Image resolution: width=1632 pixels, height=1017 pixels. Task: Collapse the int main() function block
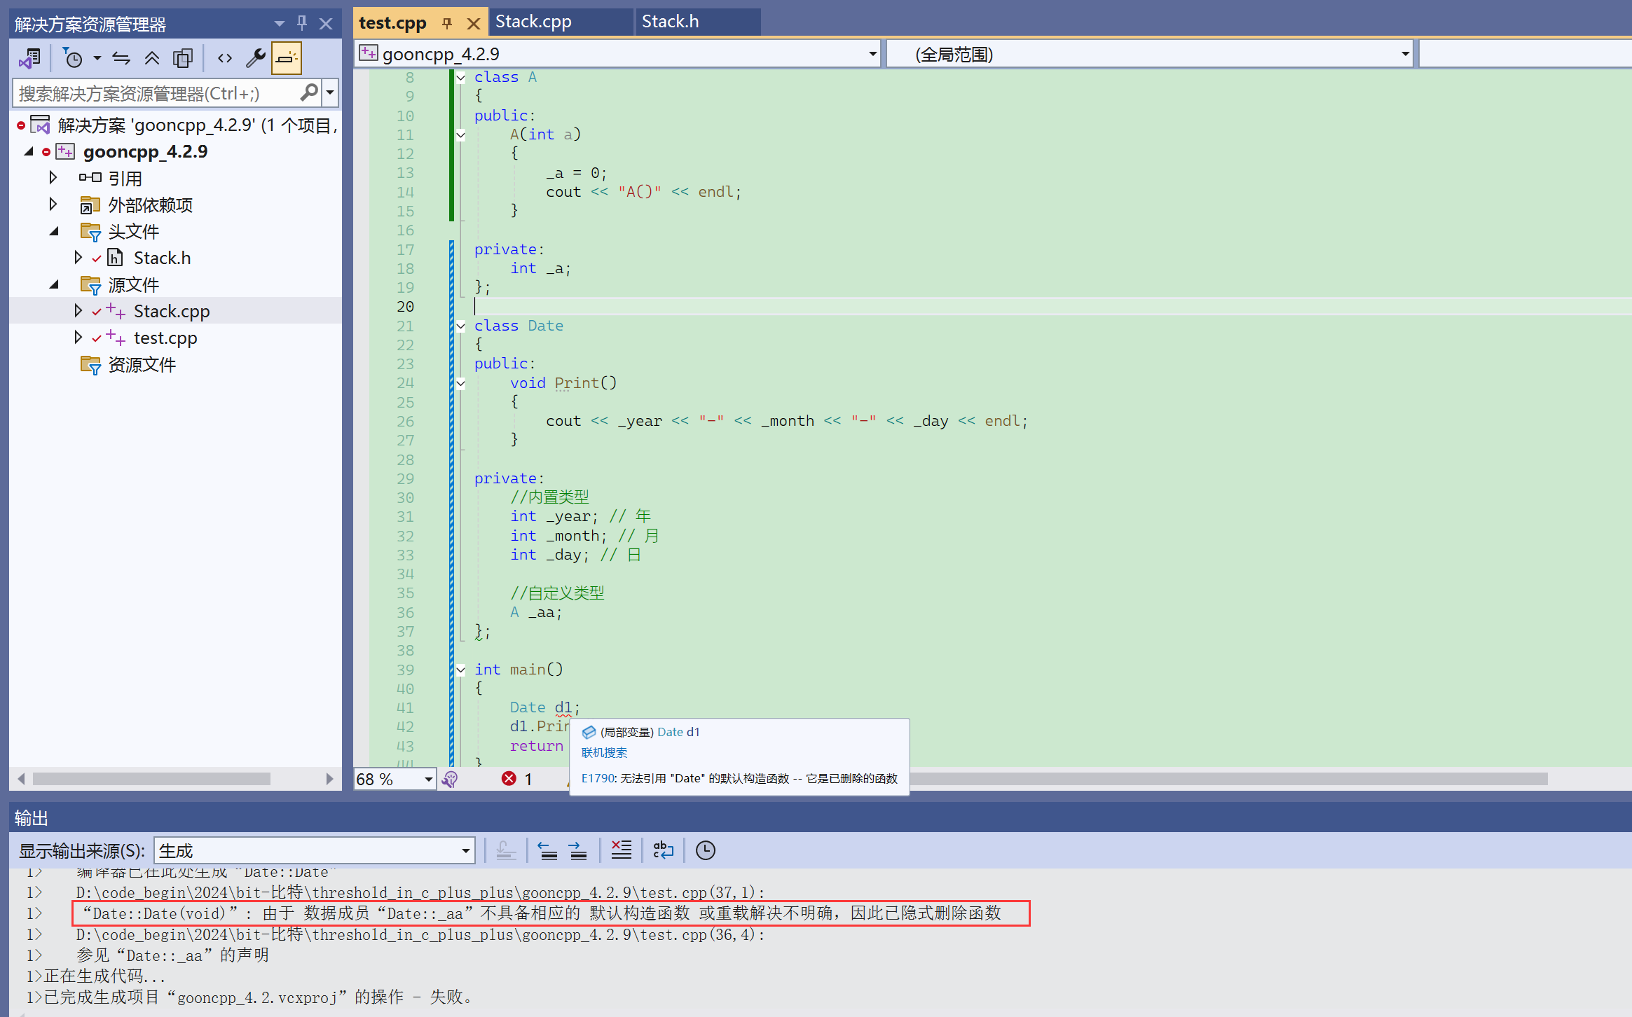pos(460,670)
